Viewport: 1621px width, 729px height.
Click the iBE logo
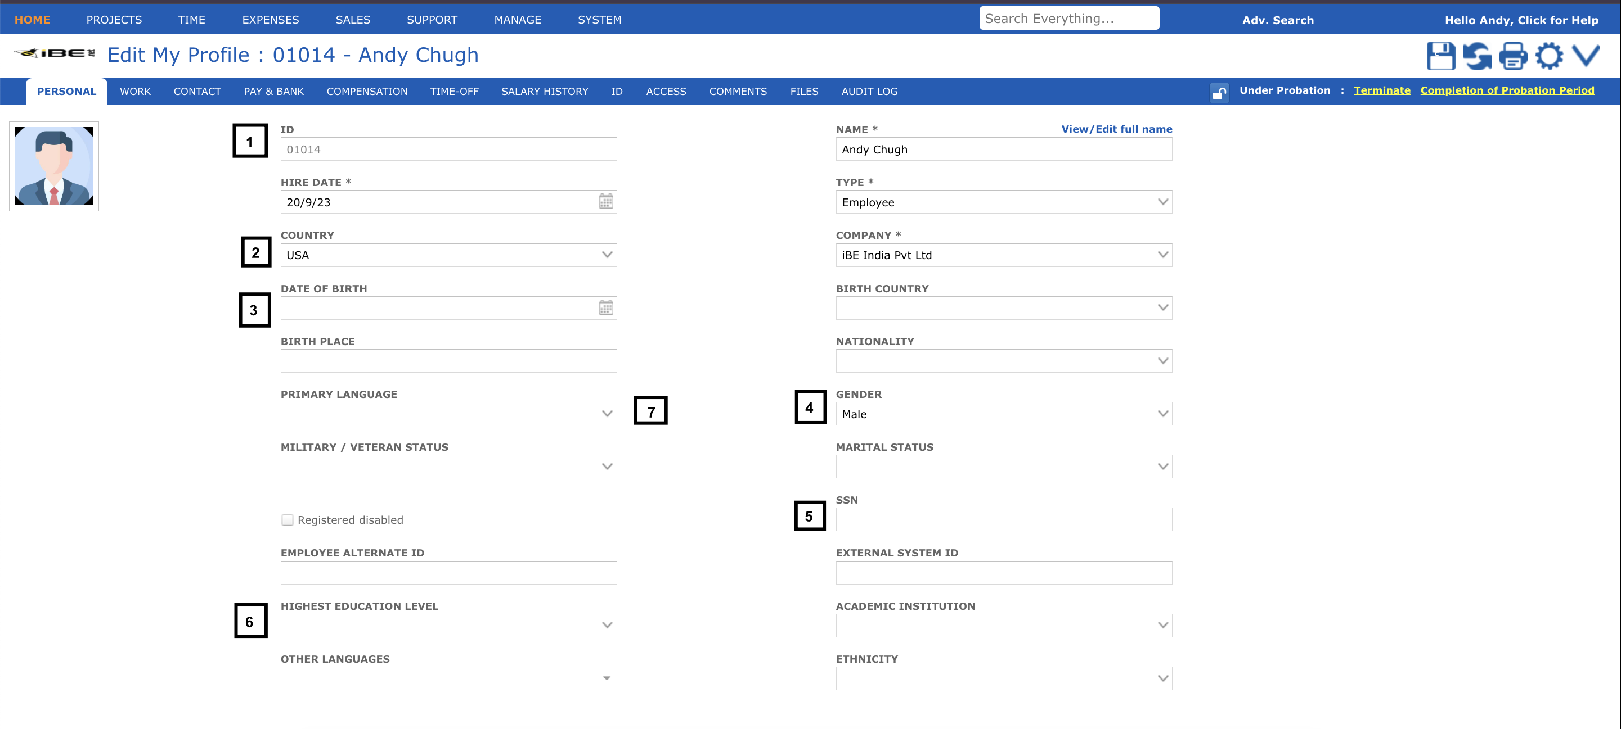[x=54, y=53]
